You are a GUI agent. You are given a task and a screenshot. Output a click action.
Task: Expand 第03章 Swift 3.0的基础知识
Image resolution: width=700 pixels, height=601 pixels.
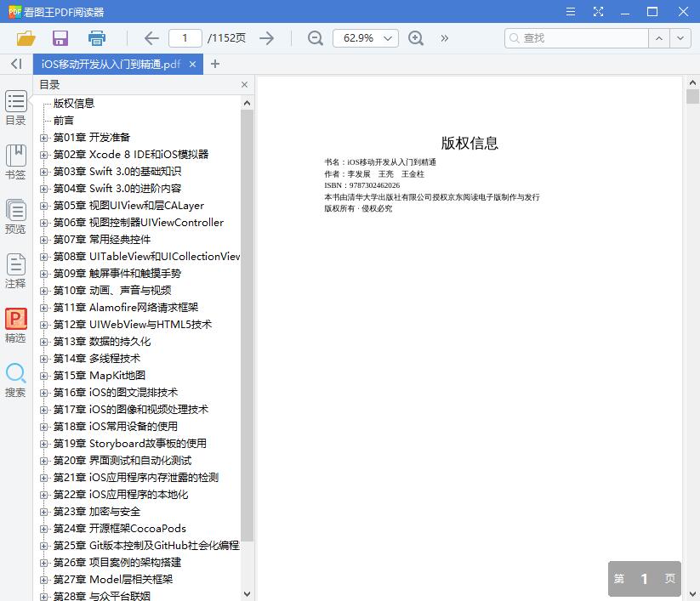43,172
